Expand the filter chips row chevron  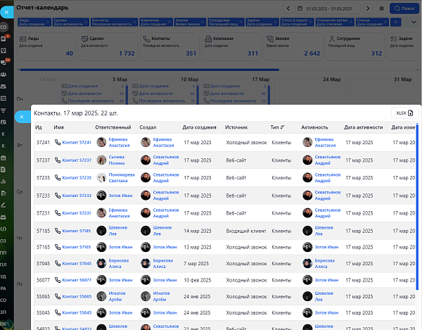[414, 22]
